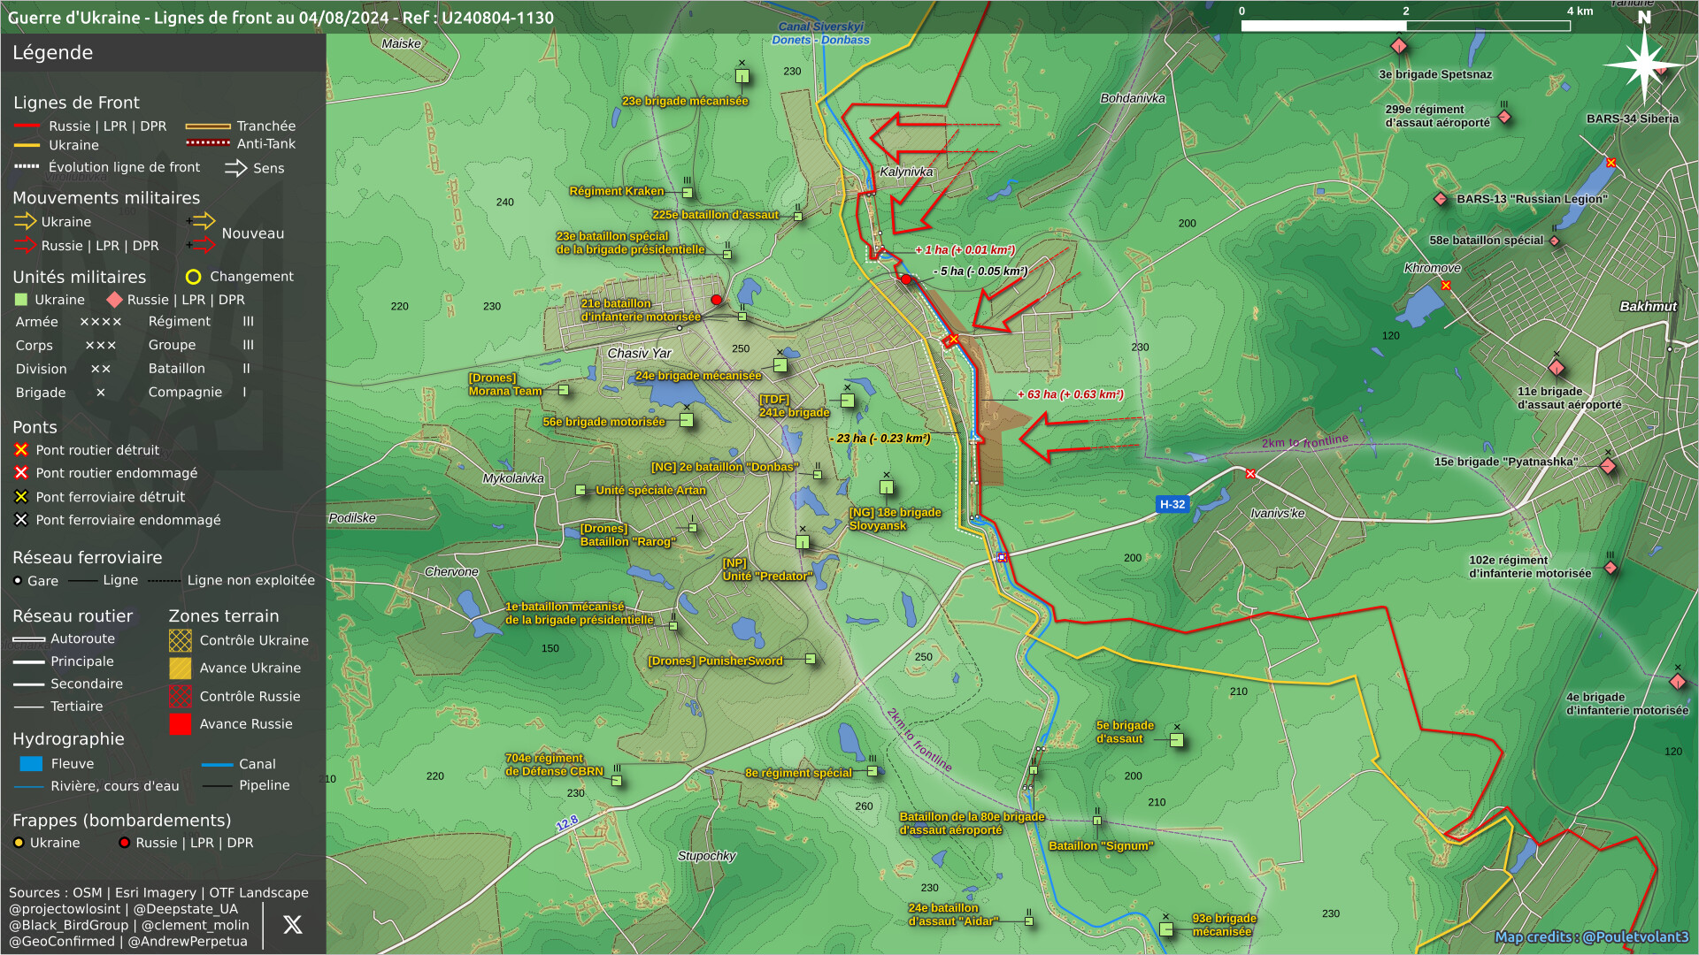Click the 3e brigade Spetsnaz diamond marker
The height and width of the screenshot is (955, 1699).
point(1398,46)
